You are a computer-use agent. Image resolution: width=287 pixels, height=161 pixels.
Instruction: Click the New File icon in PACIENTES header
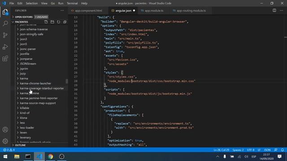point(46,22)
